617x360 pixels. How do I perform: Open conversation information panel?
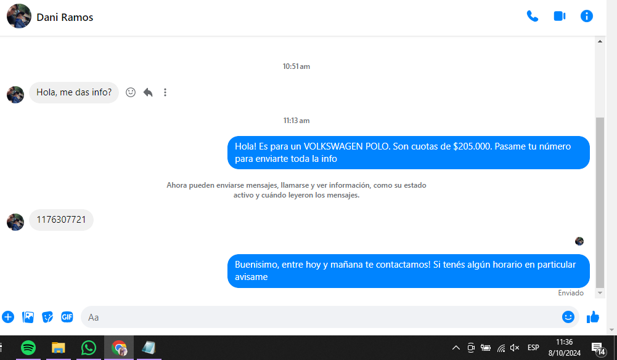pos(587,17)
